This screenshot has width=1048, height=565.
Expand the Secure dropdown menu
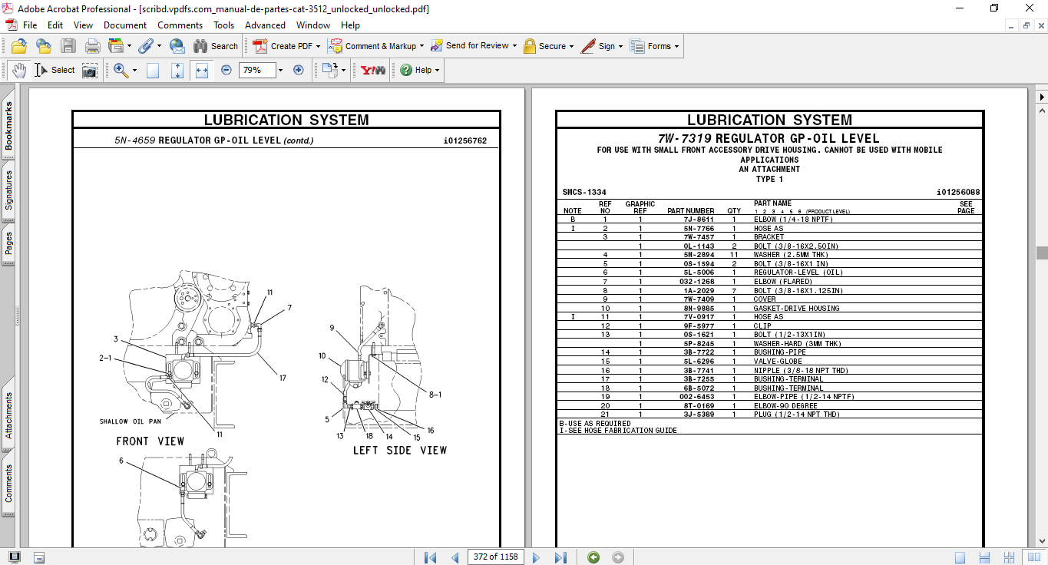pyautogui.click(x=573, y=46)
